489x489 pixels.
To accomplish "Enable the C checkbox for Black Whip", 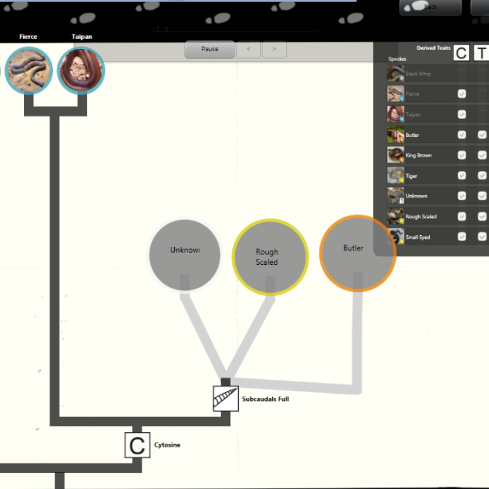I will point(462,73).
